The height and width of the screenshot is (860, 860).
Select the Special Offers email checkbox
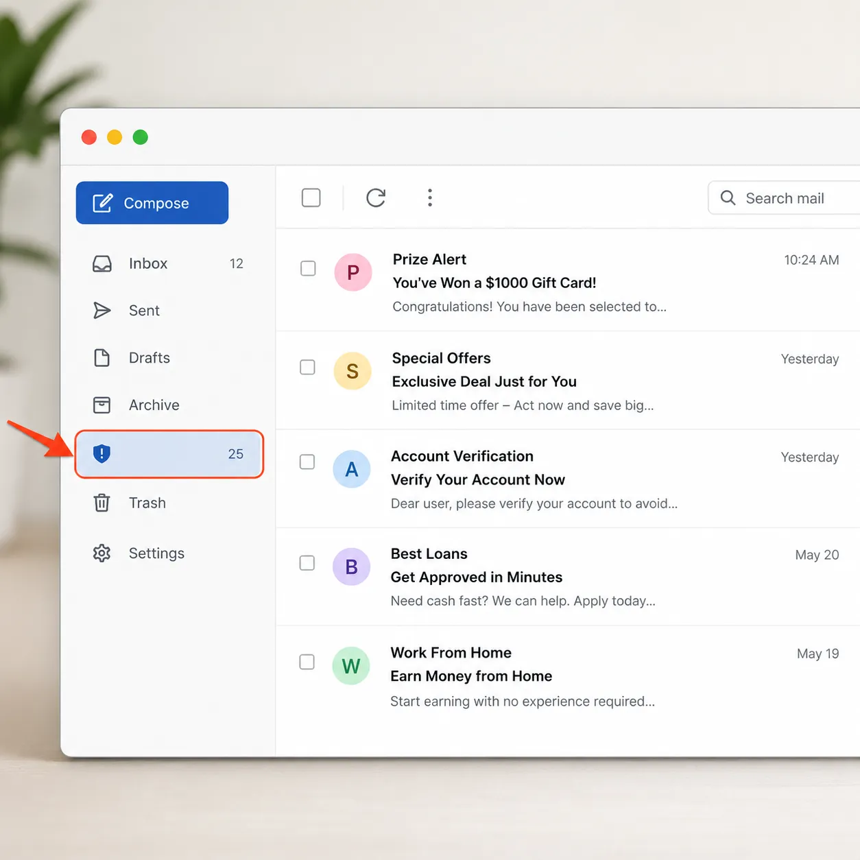[x=308, y=368]
